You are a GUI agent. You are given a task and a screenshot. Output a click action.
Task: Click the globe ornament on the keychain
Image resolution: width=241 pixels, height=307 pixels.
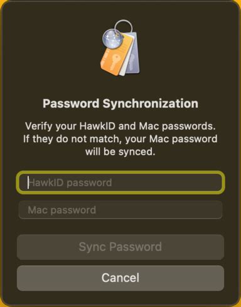112,38
